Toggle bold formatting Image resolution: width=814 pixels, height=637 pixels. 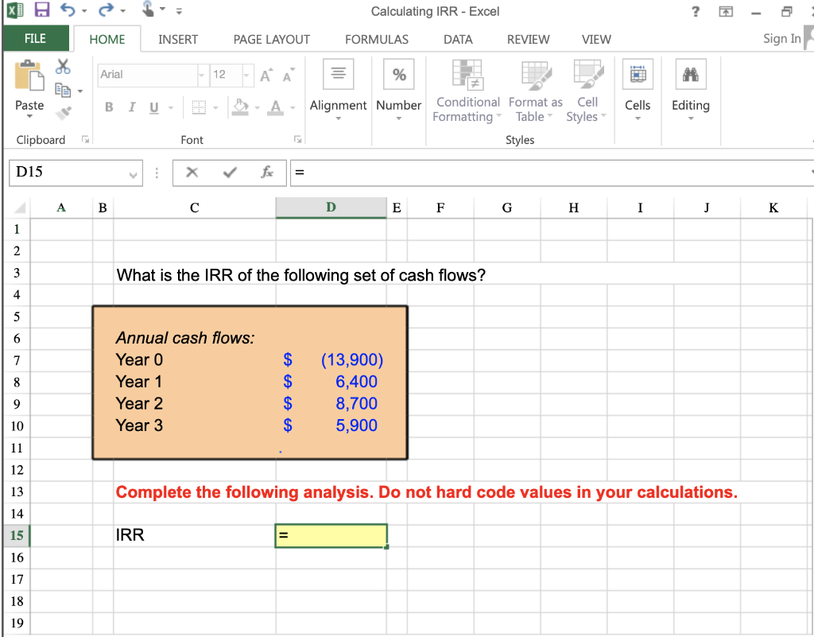point(109,106)
